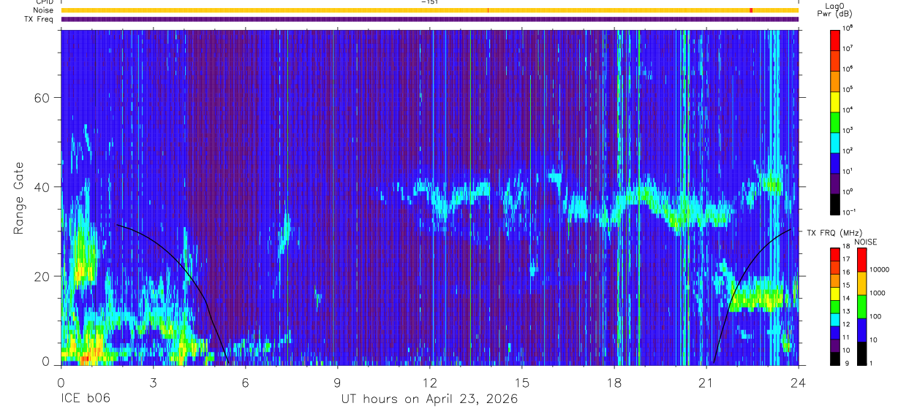Click the '18' label on TX FRQ scale
The image size is (898, 414).
coord(847,247)
